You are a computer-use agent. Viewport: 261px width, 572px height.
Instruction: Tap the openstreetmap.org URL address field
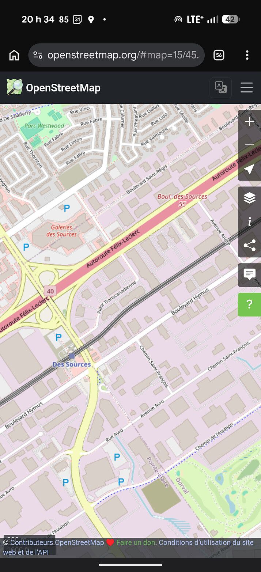116,55
